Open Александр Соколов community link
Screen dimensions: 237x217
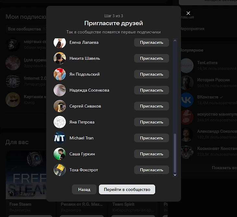tap(217, 131)
